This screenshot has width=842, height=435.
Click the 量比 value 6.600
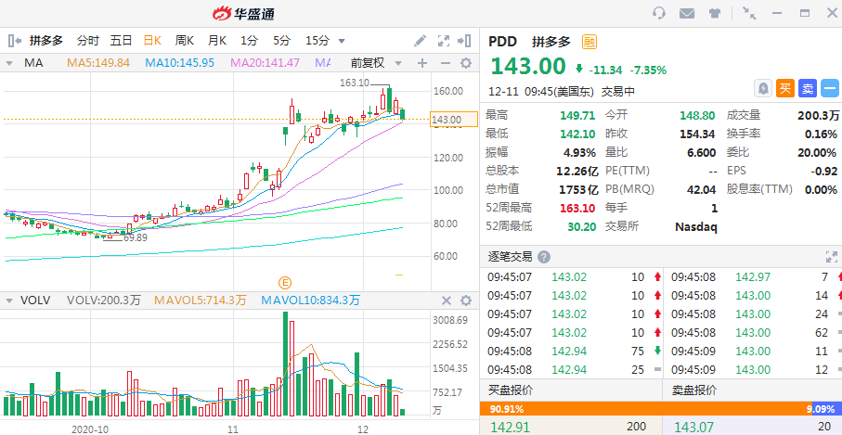pos(701,152)
